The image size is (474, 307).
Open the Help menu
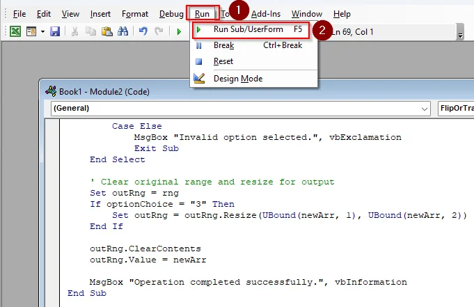coord(342,14)
